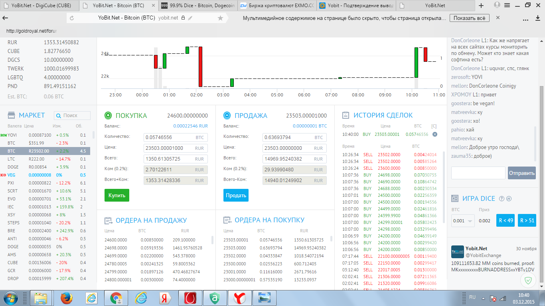This screenshot has width=545, height=306.
Task: Select the YOVI row in the market list
Action: [x=45, y=135]
